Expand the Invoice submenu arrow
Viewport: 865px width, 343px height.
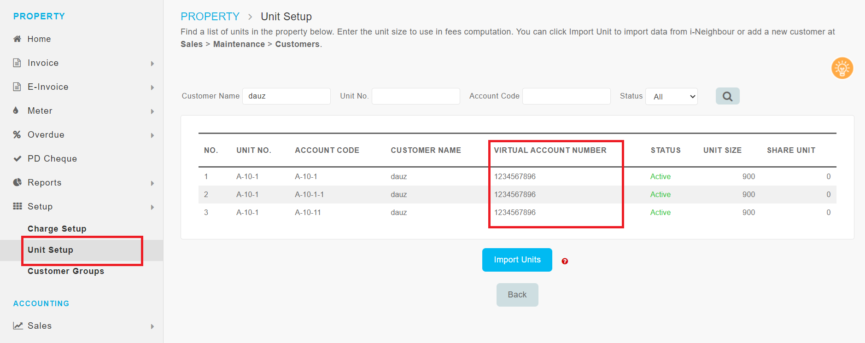pos(152,64)
